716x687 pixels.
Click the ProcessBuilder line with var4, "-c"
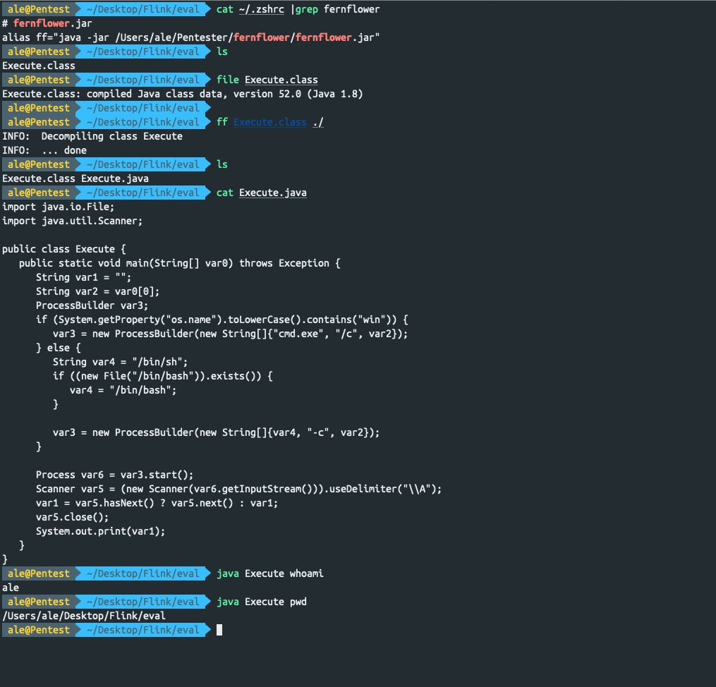[x=216, y=433]
